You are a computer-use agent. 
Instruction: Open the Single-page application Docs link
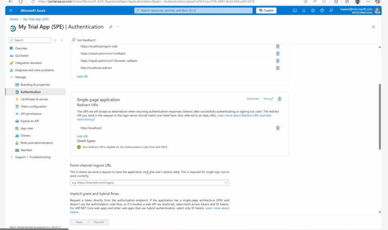point(268,99)
